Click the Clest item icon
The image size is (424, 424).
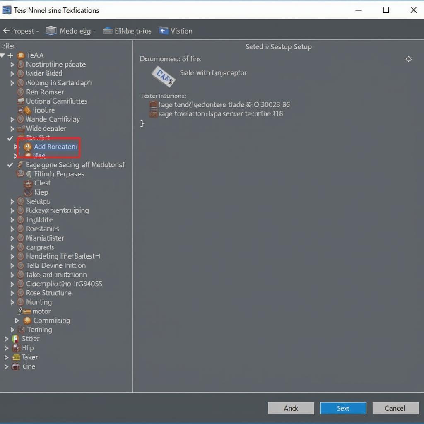click(28, 183)
